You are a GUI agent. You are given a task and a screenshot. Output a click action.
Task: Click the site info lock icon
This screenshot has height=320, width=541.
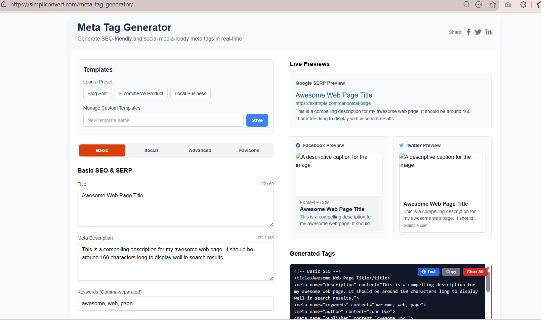point(4,4)
